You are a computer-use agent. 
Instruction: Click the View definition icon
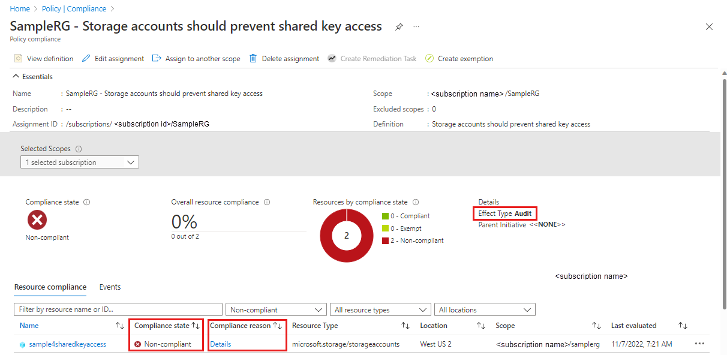18,59
